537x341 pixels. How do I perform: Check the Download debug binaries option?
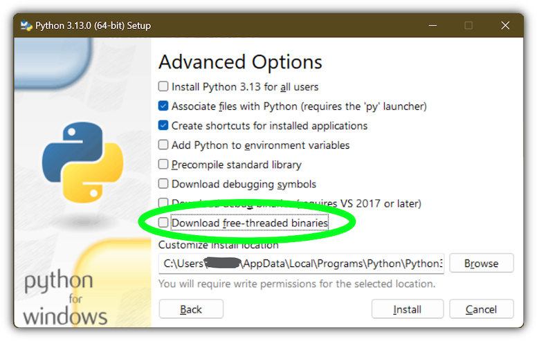163,203
